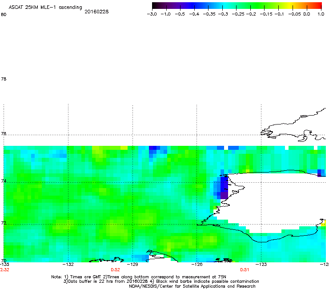The image size is (329, 289).
Task: Select the '-0.15' color scale label
Action: pyautogui.click(x=266, y=14)
